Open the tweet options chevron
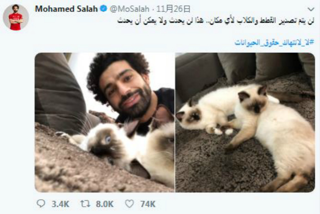320x214 pixels. click(x=311, y=9)
